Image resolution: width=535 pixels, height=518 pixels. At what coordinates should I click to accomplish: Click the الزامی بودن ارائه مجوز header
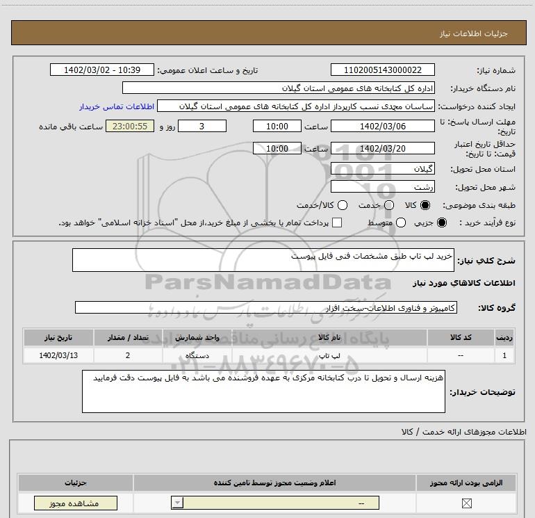466,483
